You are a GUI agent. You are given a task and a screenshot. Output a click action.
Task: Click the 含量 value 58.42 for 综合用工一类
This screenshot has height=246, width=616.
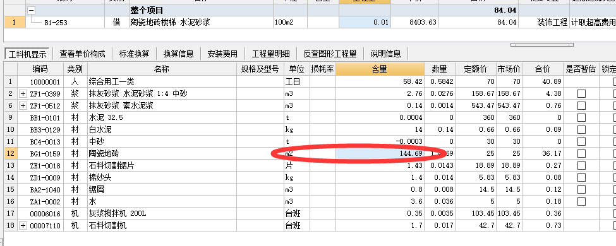click(380, 82)
